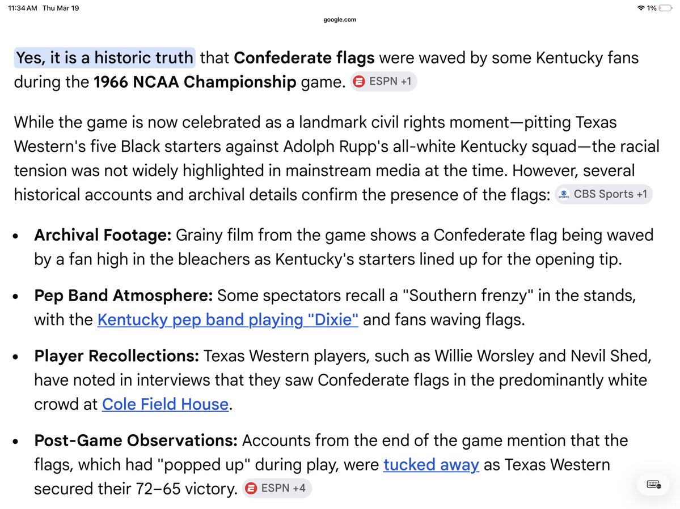The width and height of the screenshot is (680, 509).
Task: Tap the highlighted "Yes, it is a historic truth" text
Action: pyautogui.click(x=104, y=58)
